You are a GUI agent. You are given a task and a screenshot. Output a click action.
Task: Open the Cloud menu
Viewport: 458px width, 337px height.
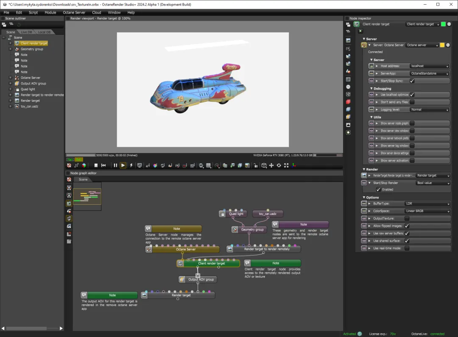(x=96, y=12)
